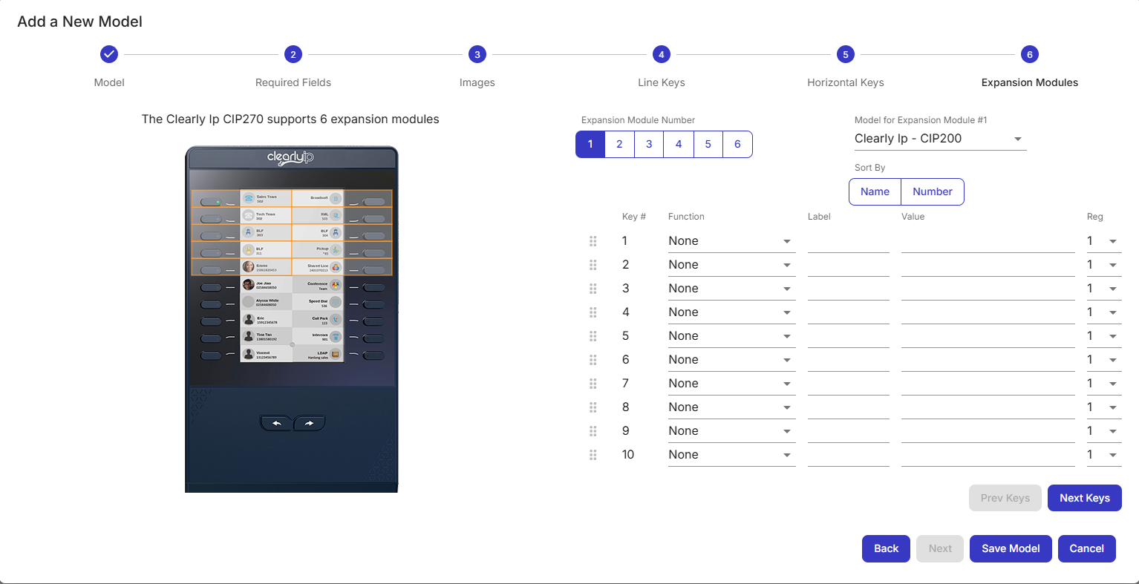Open the Model for Expansion Module #1 dropdown
1139x584 pixels.
click(x=940, y=139)
